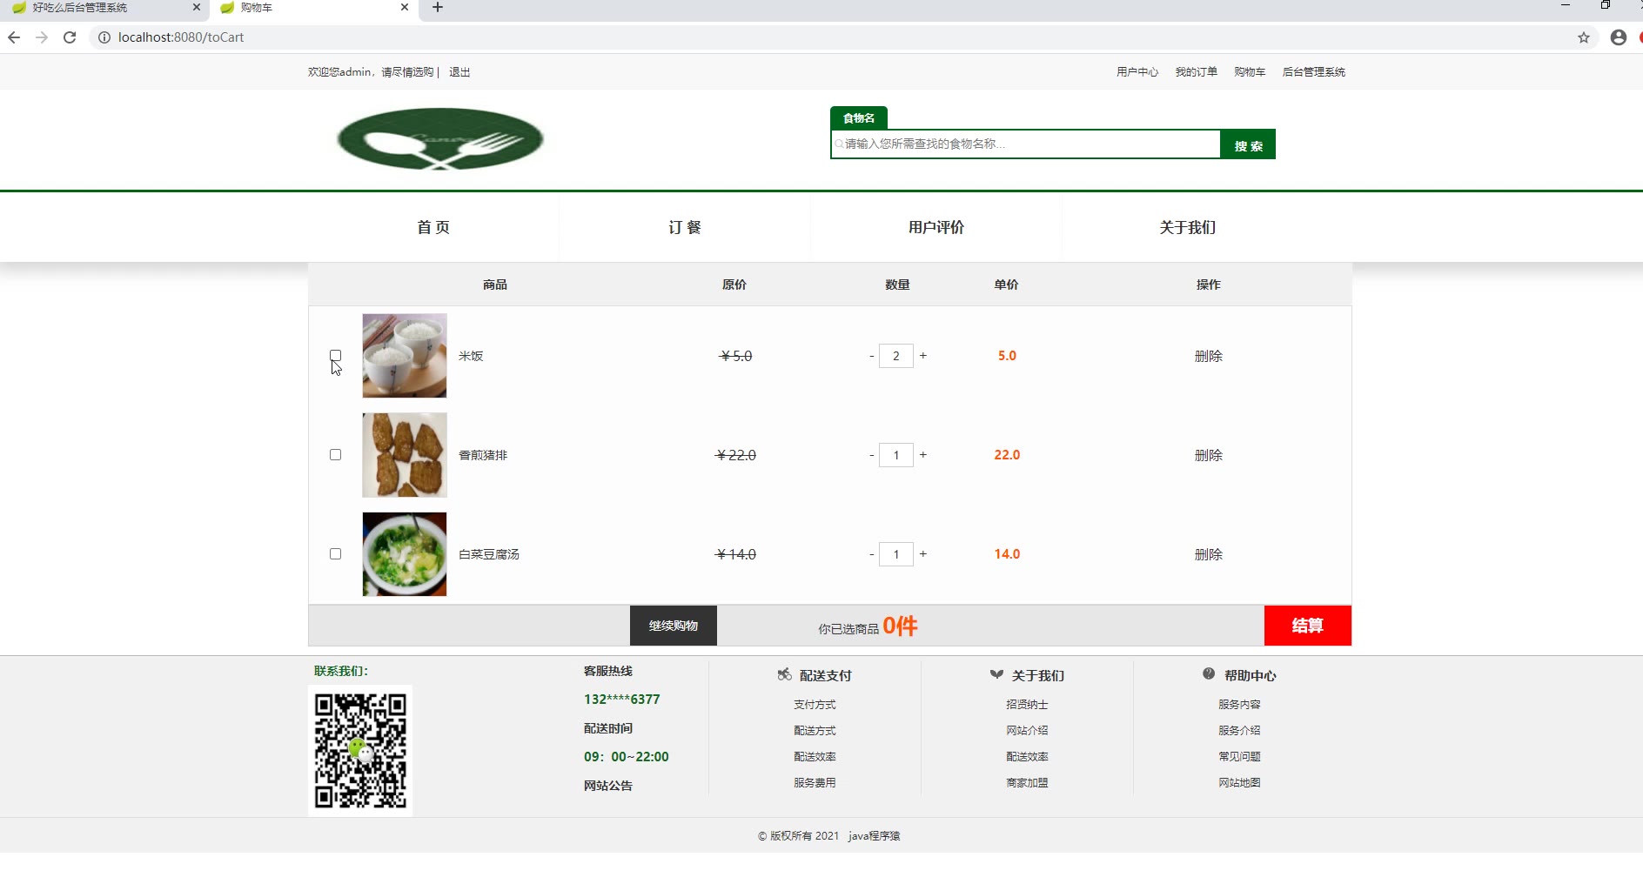The height and width of the screenshot is (884, 1643).
Task: Click the 米饭 product thumbnail
Action: click(405, 356)
